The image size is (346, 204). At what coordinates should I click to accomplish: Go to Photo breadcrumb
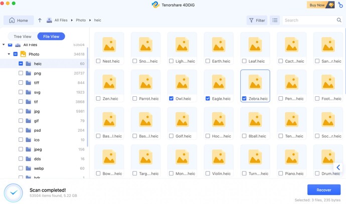[81, 20]
